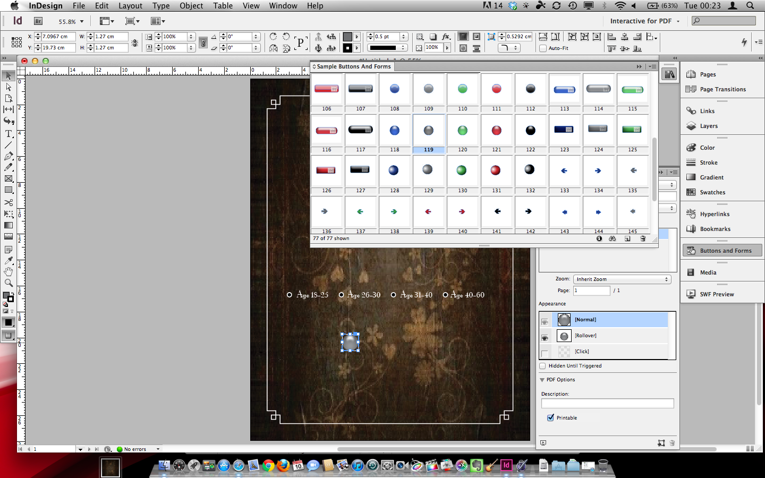Open the Swatches panel

coord(712,192)
